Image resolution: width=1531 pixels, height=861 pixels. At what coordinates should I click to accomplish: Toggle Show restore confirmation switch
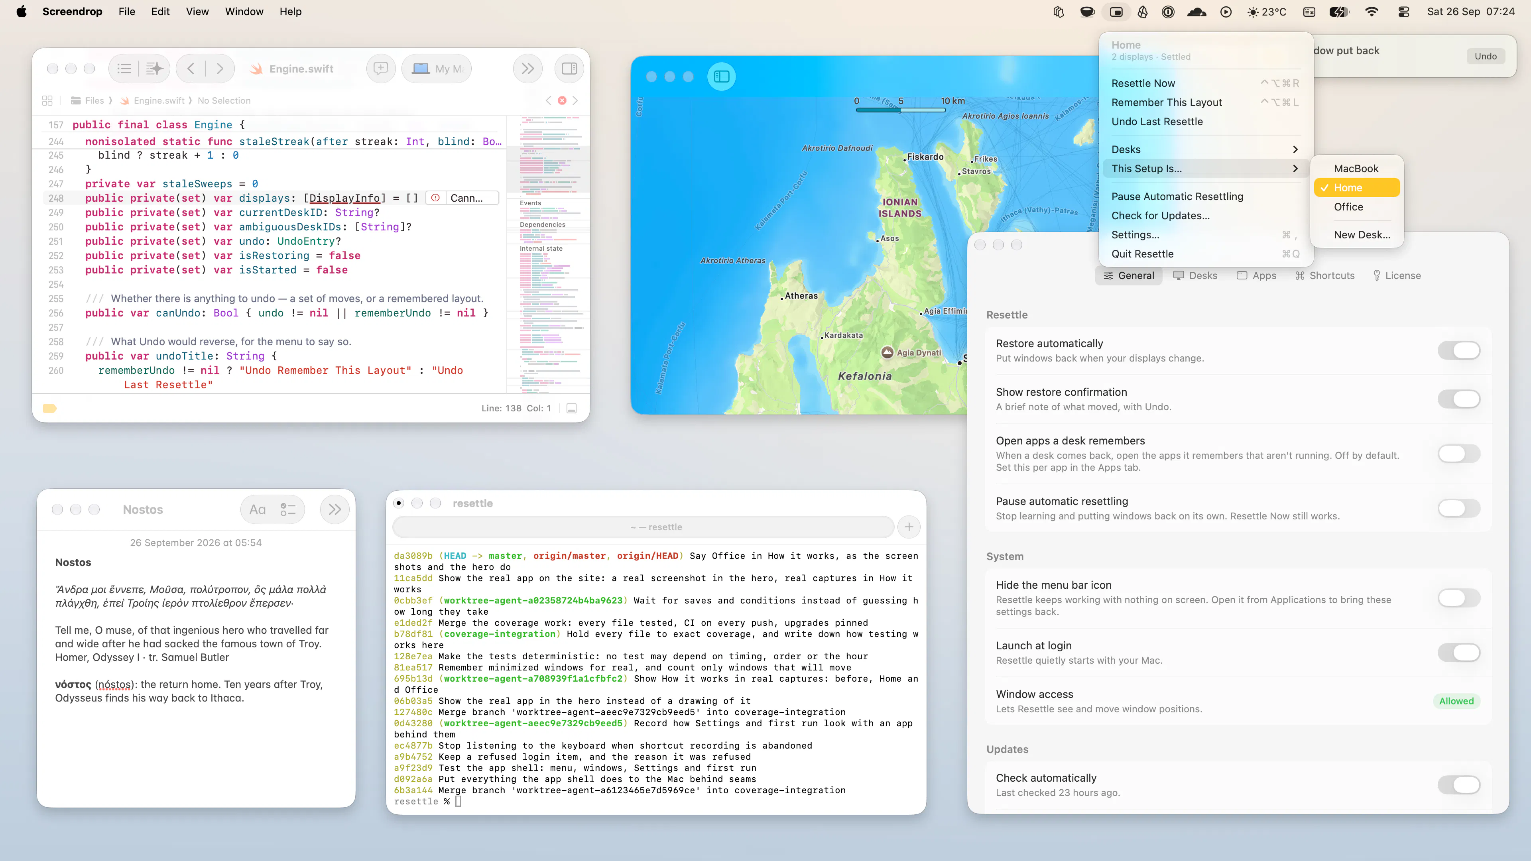[1458, 399]
